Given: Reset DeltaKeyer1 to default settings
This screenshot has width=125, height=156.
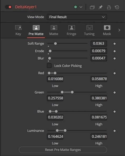Looking at the screenshot, I should [117, 7].
